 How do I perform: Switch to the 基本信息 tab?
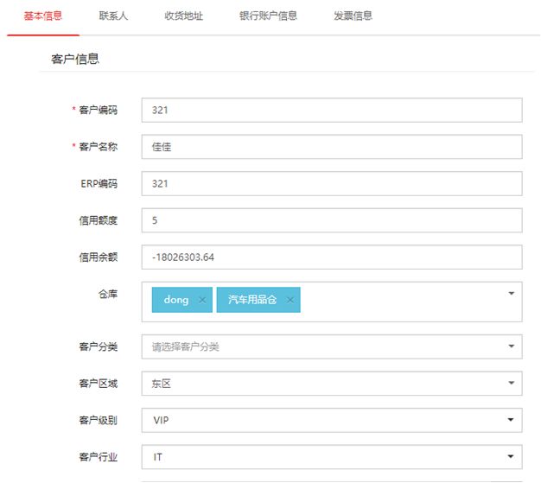[x=43, y=16]
